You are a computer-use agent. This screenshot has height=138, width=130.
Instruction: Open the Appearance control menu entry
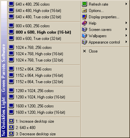pyautogui.click(x=105, y=42)
